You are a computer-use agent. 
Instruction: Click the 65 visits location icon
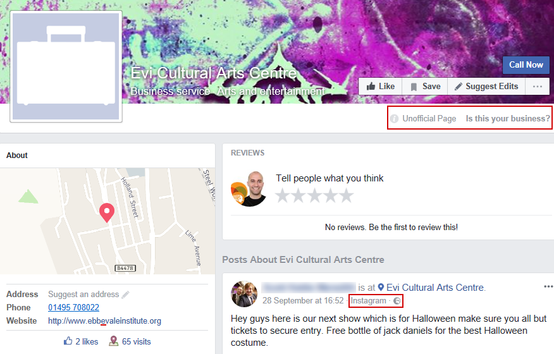[x=113, y=341]
